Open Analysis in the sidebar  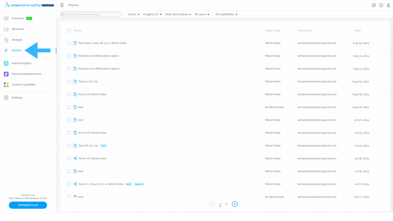(x=17, y=40)
